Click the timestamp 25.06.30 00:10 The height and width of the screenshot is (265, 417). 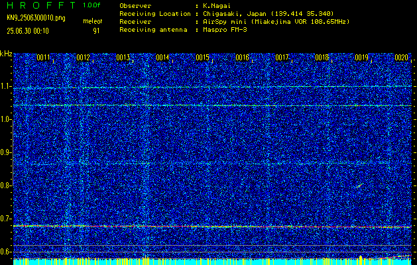click(x=28, y=31)
